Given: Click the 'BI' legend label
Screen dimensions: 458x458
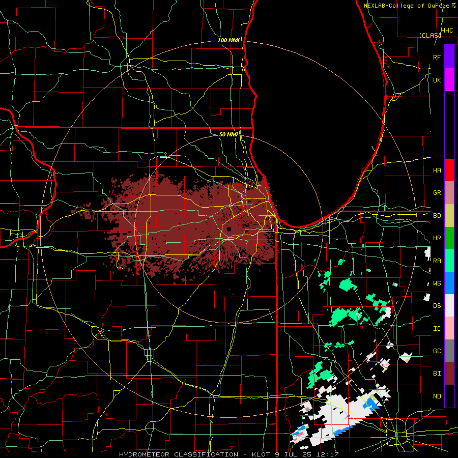Looking at the screenshot, I should 437,374.
